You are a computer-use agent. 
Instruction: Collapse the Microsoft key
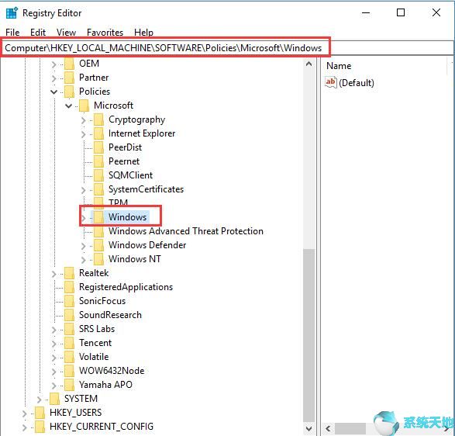(69, 106)
